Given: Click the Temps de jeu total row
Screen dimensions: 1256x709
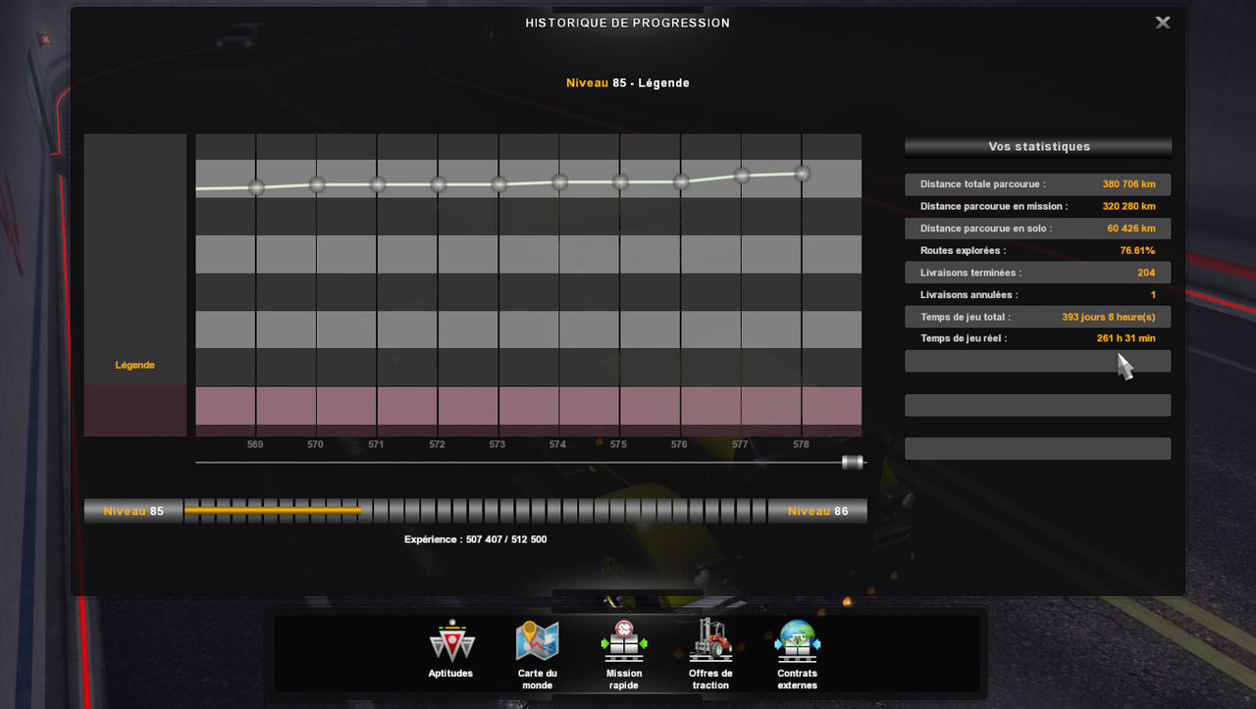Looking at the screenshot, I should tap(1038, 317).
